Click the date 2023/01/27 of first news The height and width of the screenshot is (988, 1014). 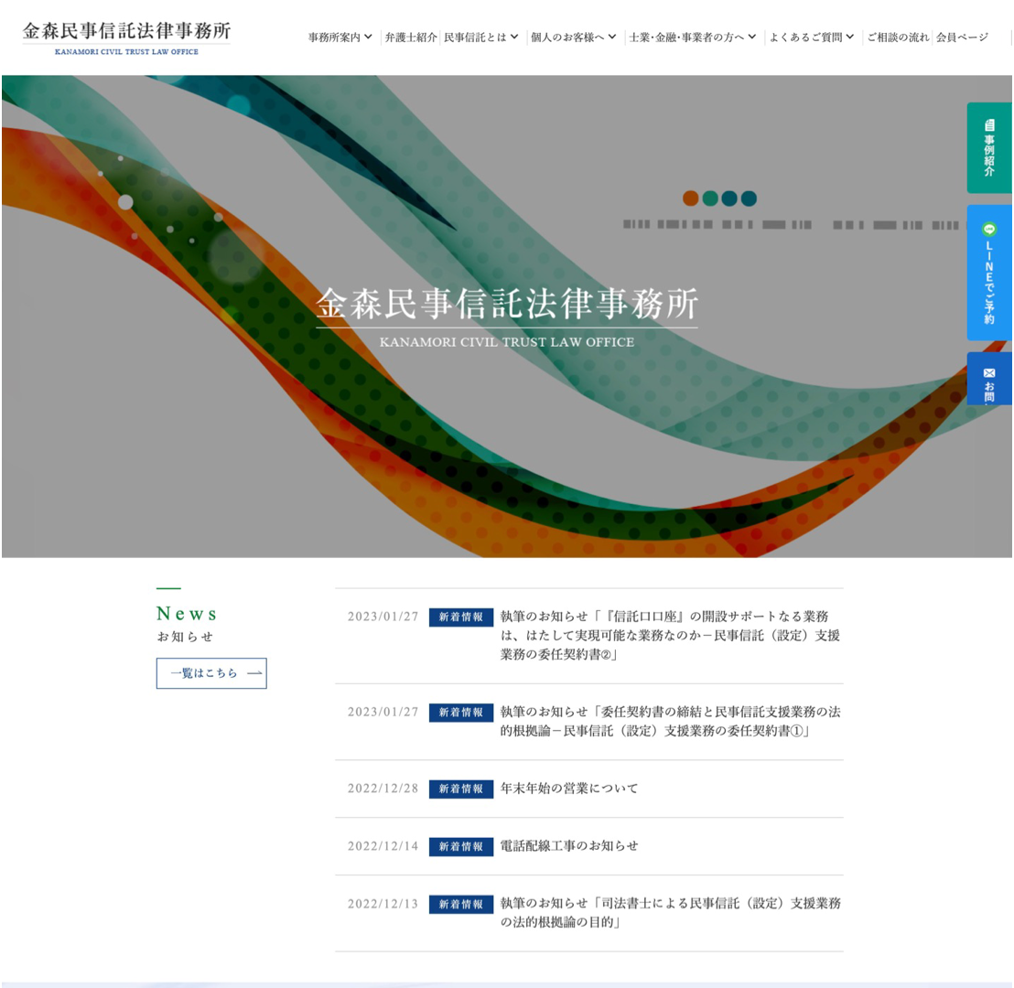pos(383,617)
